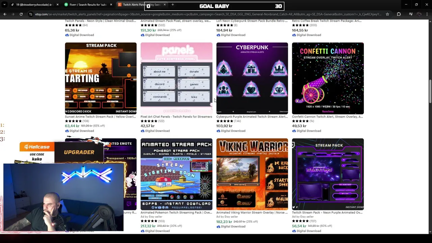Click Digital Download icon under 63,44 kr

(x=67, y=131)
